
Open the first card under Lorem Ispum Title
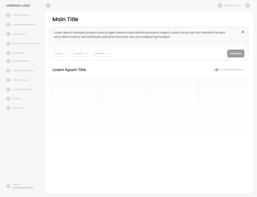tap(74, 105)
